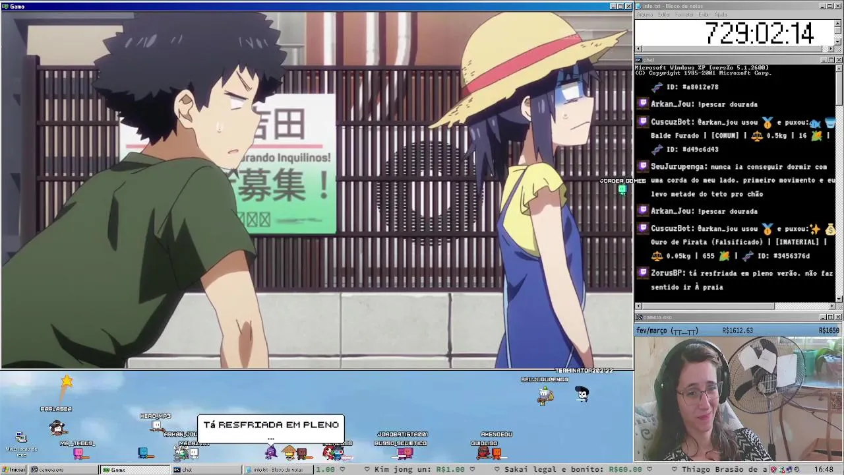The height and width of the screenshot is (475, 844).
Task: Click the leaf icon after the value 16
Action: point(816,135)
